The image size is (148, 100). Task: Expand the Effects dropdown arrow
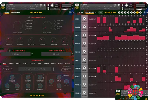click(x=35, y=44)
